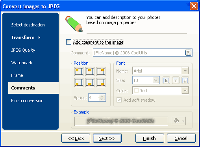Select top-center comment position icon
Screen dimensions: 200x147
tap(90, 71)
